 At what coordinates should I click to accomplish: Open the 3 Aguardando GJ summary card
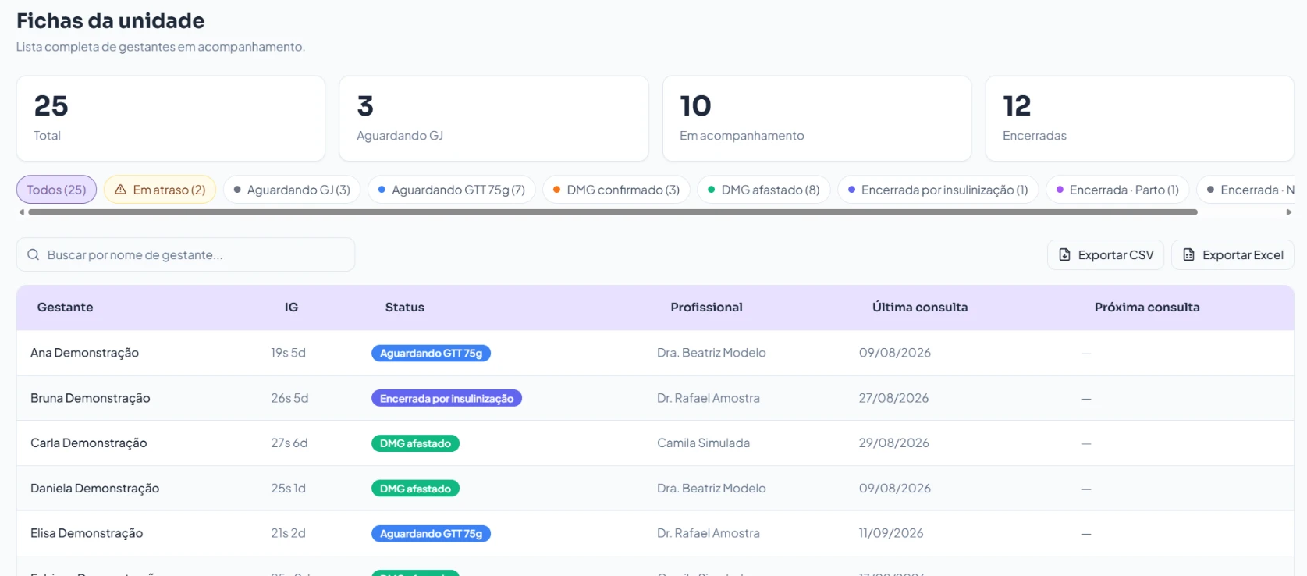tap(494, 119)
